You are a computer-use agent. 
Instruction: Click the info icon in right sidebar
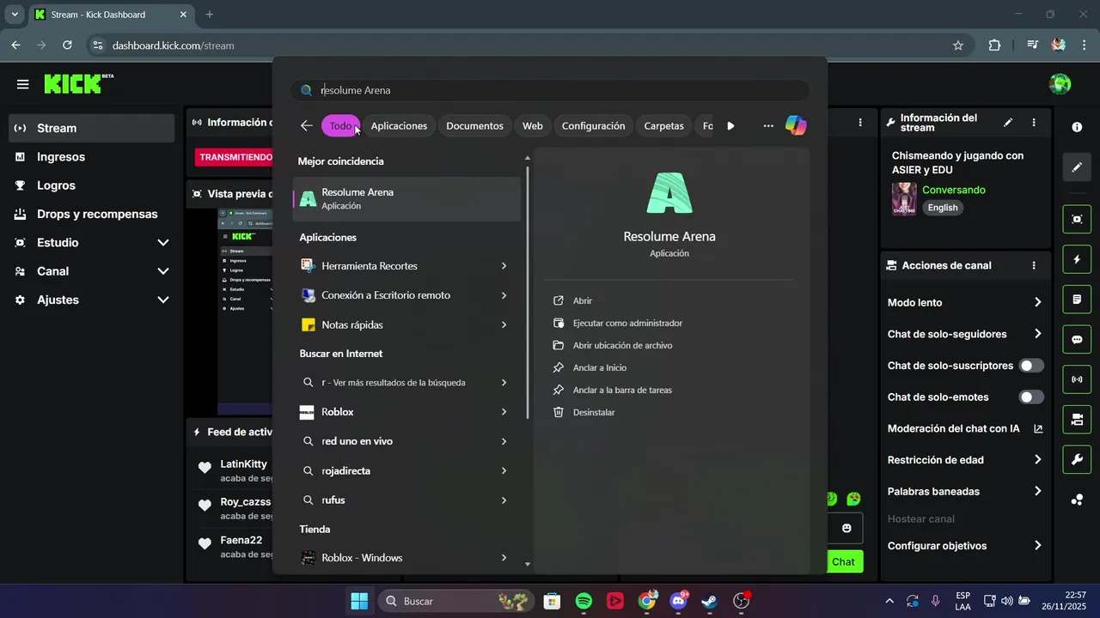(x=1077, y=127)
